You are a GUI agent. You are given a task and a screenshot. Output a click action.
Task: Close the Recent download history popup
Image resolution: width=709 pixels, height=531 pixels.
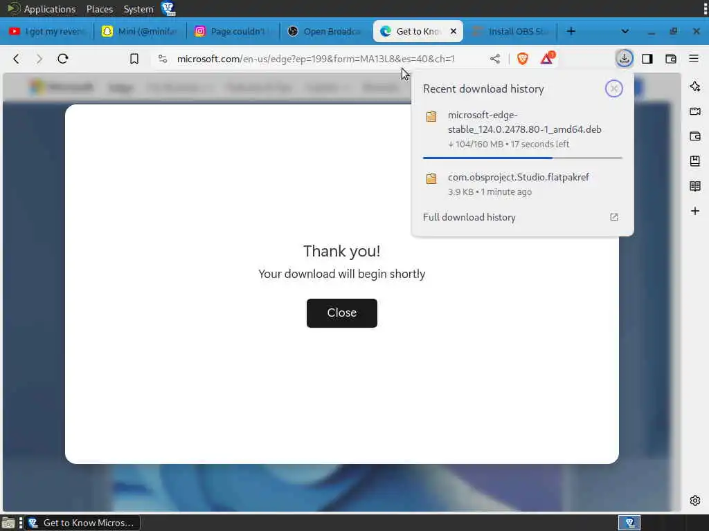click(614, 88)
